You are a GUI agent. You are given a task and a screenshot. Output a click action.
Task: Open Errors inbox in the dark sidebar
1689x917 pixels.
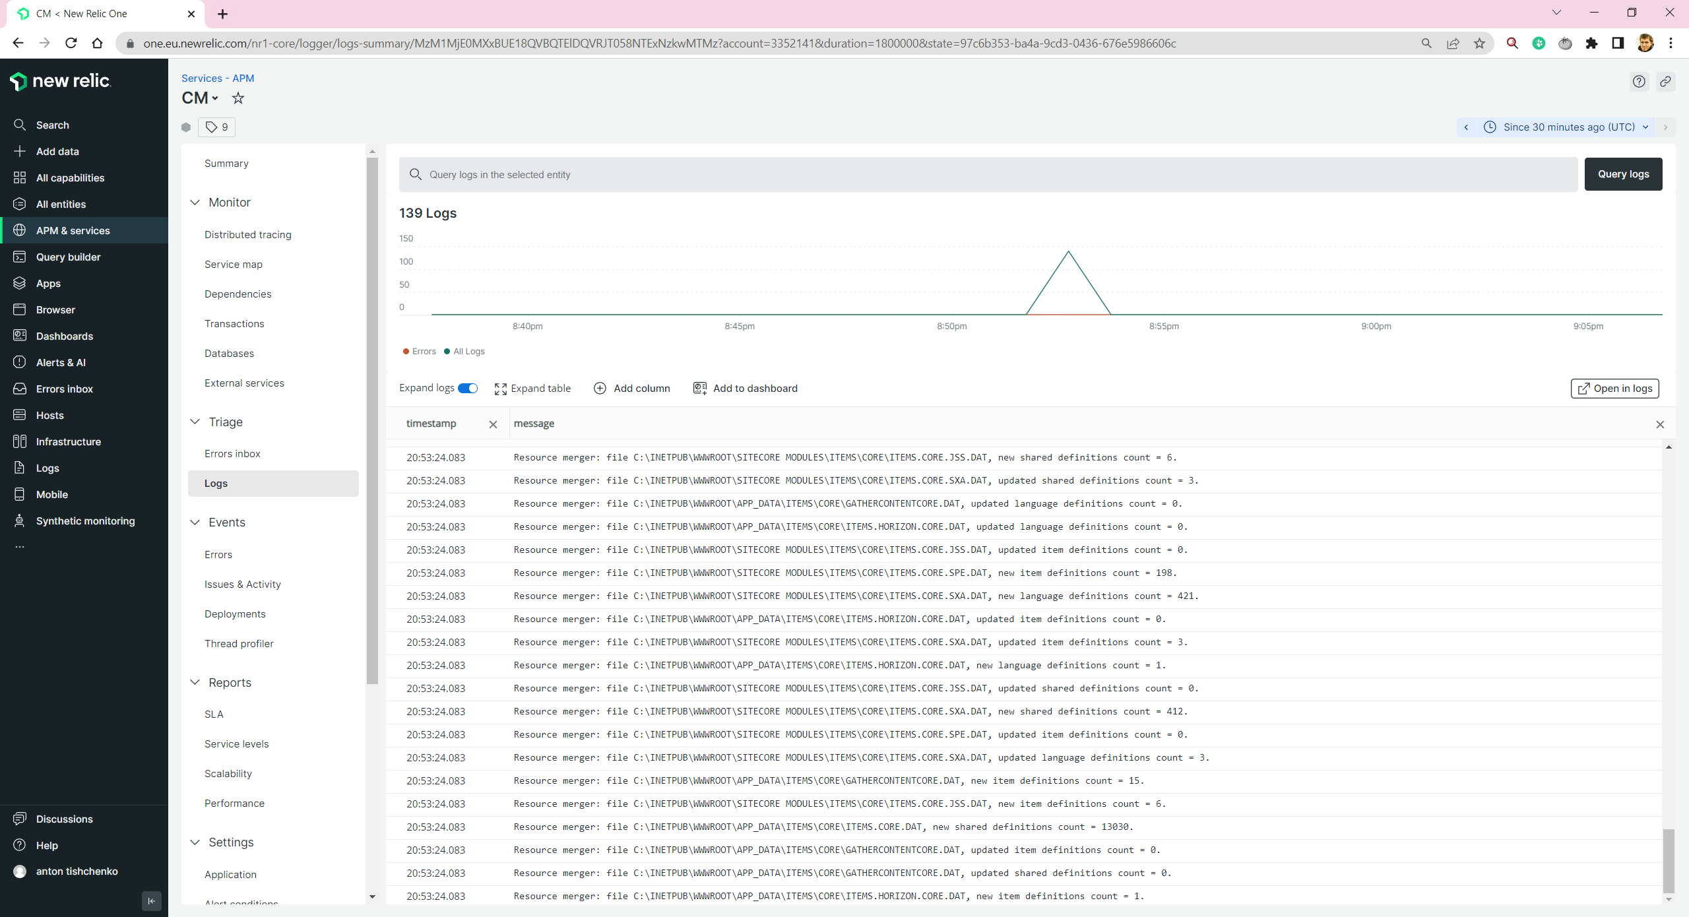64,389
